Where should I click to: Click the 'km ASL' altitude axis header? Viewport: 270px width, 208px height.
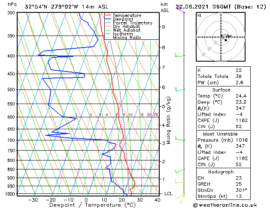(165, 7)
